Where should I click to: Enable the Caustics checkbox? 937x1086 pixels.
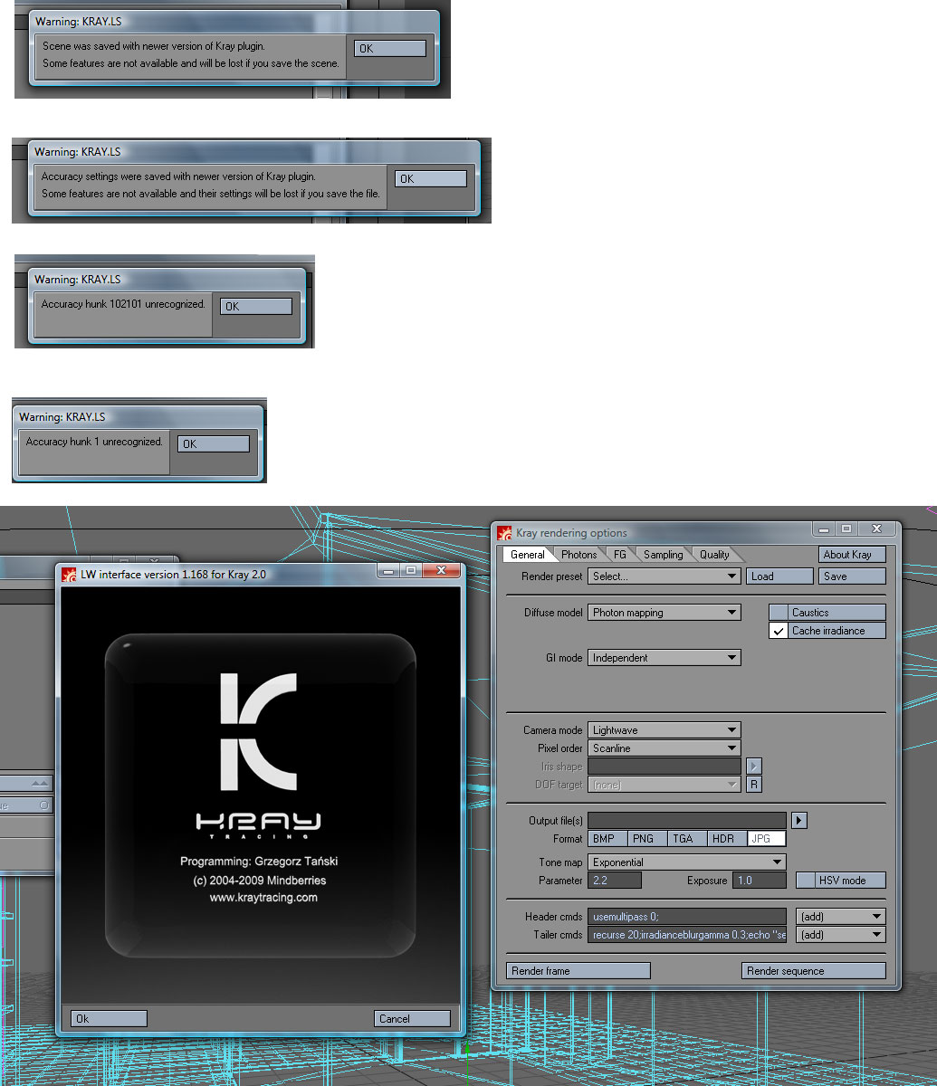pyautogui.click(x=778, y=613)
